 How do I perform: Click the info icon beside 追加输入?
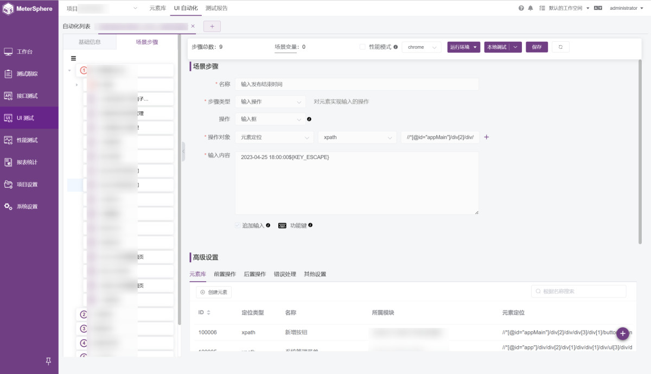(268, 225)
